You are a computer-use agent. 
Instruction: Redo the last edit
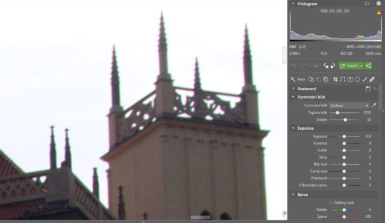[x=304, y=66]
